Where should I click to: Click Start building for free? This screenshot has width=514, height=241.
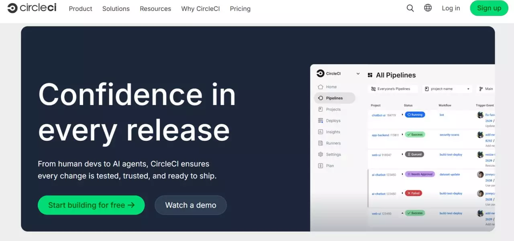coord(91,205)
